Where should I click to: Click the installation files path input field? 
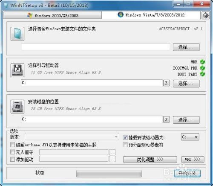click(x=95, y=46)
